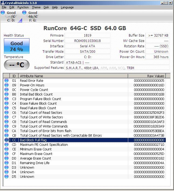Maximize the CrystalDiskInfo window
The width and height of the screenshot is (174, 191).
(166, 3)
